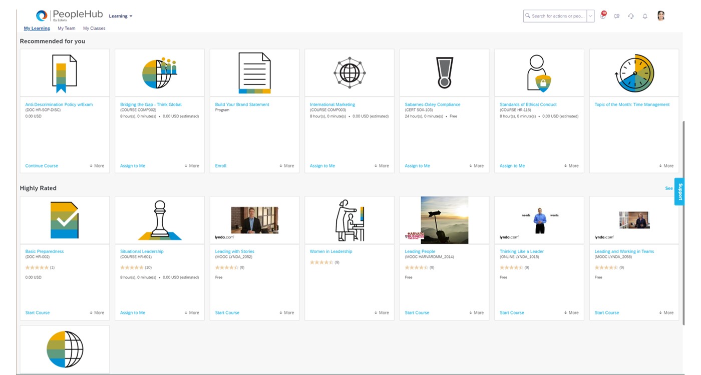Switch to the My Team tab
Viewport: 701px width, 375px height.
[67, 28]
